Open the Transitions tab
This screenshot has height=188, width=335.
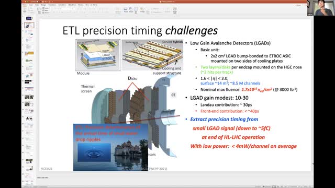click(52, 5)
